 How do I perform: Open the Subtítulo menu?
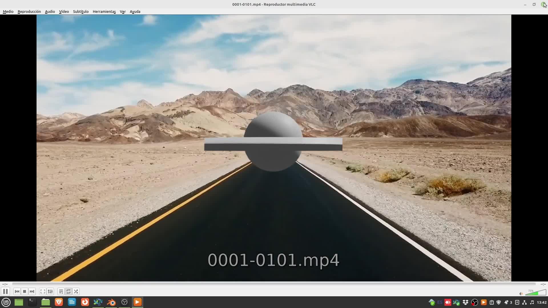tap(81, 11)
